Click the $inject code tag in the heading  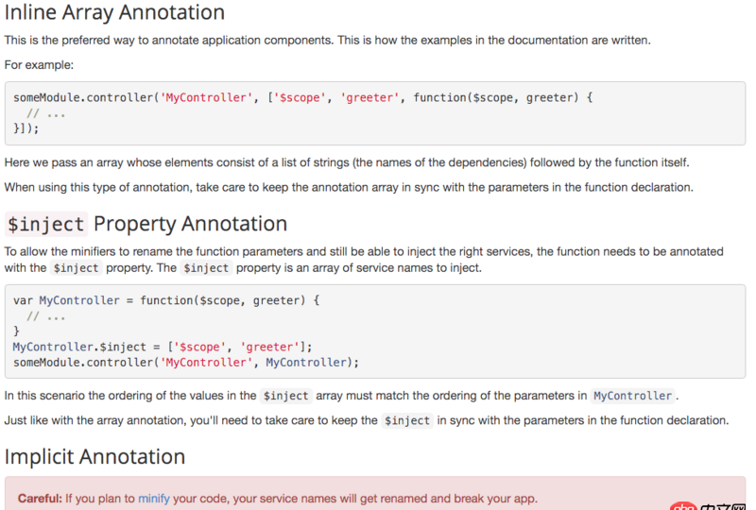click(46, 225)
